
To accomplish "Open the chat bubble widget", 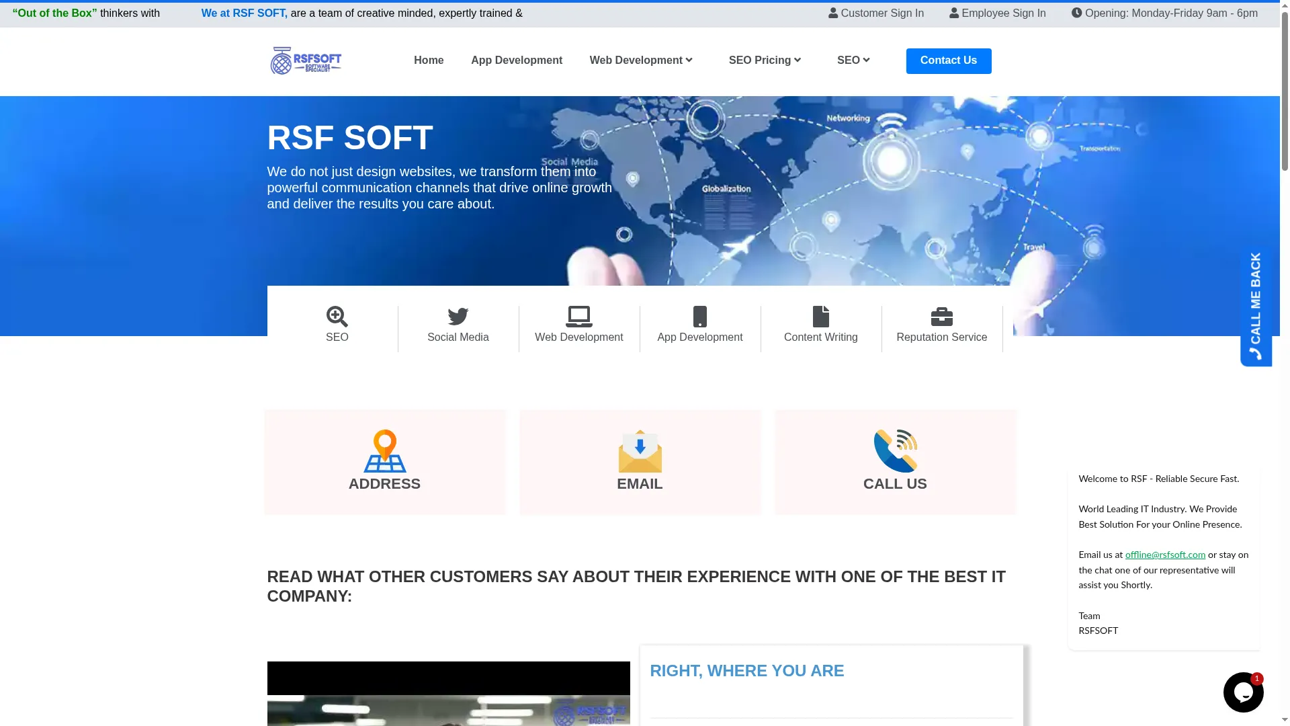I will click(x=1243, y=692).
